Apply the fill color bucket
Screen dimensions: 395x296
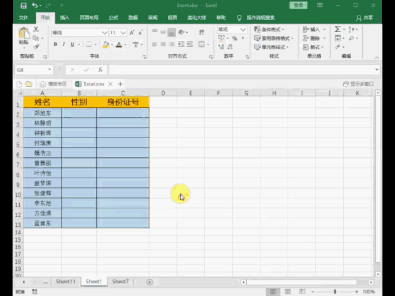106,44
